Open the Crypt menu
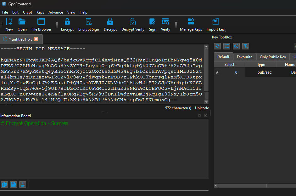Viewport: 296px width, 196px height. 27,12
